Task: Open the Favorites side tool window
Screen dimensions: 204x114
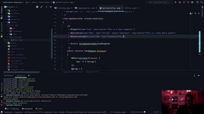Action: [2, 90]
